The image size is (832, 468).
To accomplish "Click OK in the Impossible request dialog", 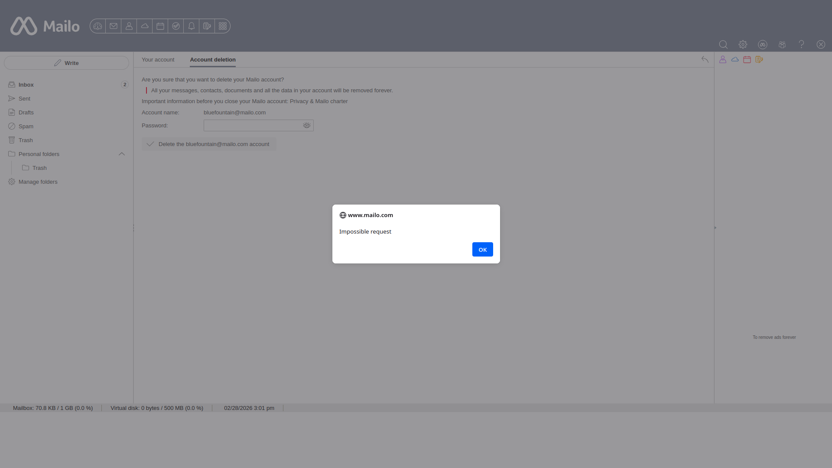I will tap(482, 250).
